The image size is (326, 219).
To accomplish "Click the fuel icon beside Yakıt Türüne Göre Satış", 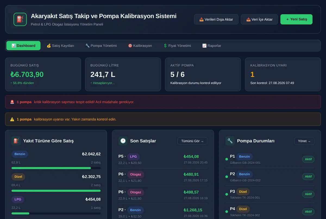I will [16, 141].
